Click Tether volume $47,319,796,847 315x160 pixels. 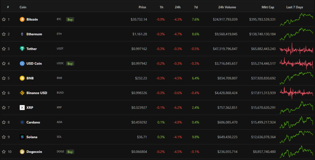click(225, 49)
